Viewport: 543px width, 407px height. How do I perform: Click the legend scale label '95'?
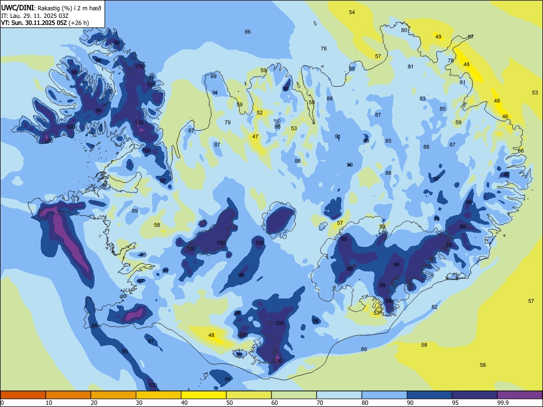point(455,403)
